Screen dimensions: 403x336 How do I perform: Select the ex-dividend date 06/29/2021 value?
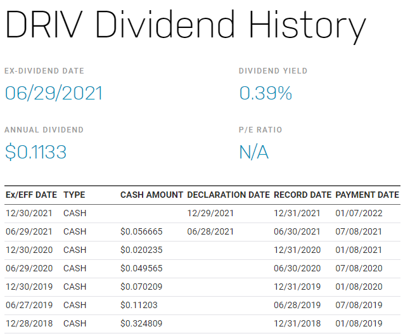pos(54,93)
